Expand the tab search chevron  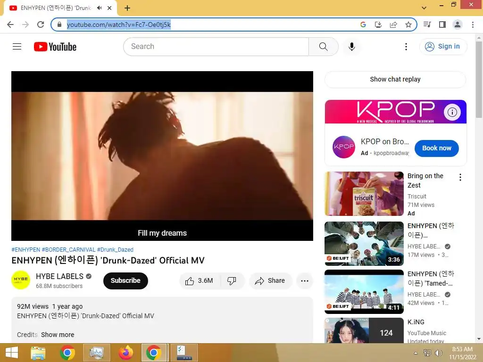424,8
